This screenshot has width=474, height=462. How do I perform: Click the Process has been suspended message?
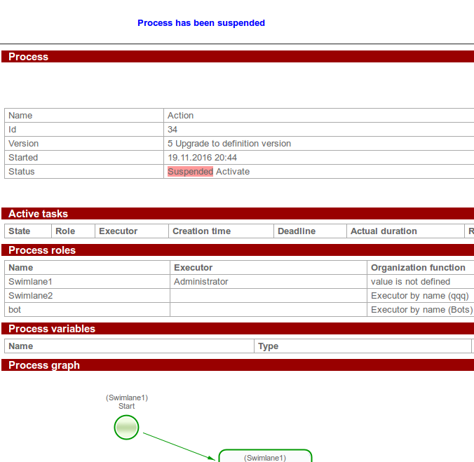coord(201,23)
